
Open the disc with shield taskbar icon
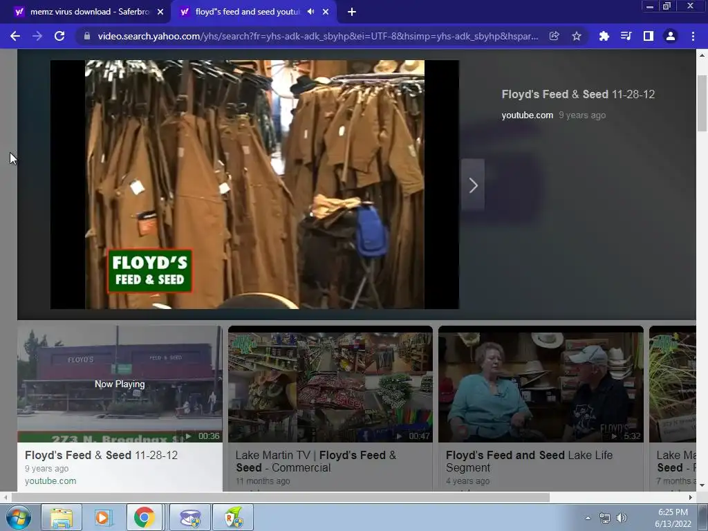point(191,517)
